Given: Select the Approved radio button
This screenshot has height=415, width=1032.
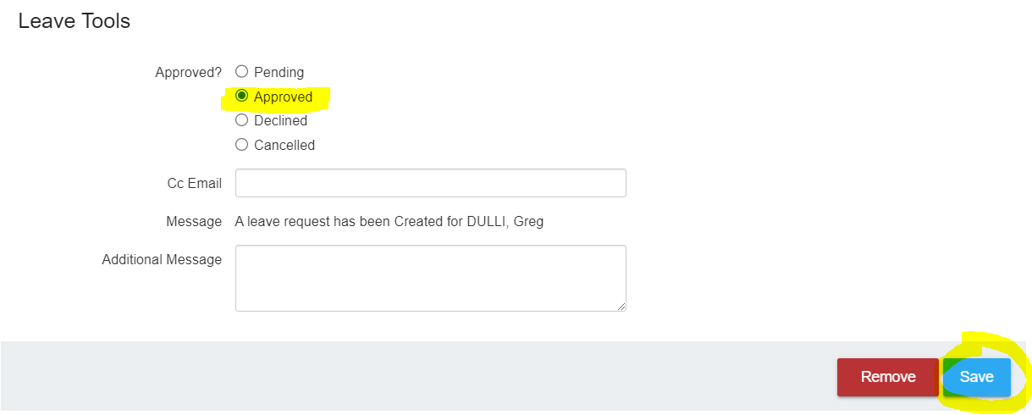Looking at the screenshot, I should click(x=241, y=96).
